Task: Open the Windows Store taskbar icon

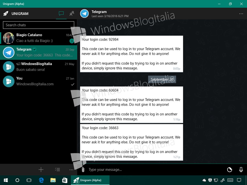Action: point(65,180)
